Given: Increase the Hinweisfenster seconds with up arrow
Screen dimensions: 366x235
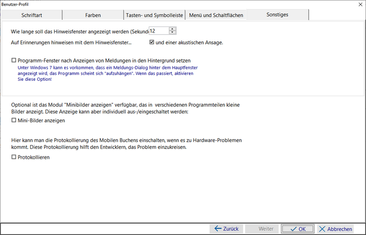Looking at the screenshot, I should pyautogui.click(x=172, y=29).
